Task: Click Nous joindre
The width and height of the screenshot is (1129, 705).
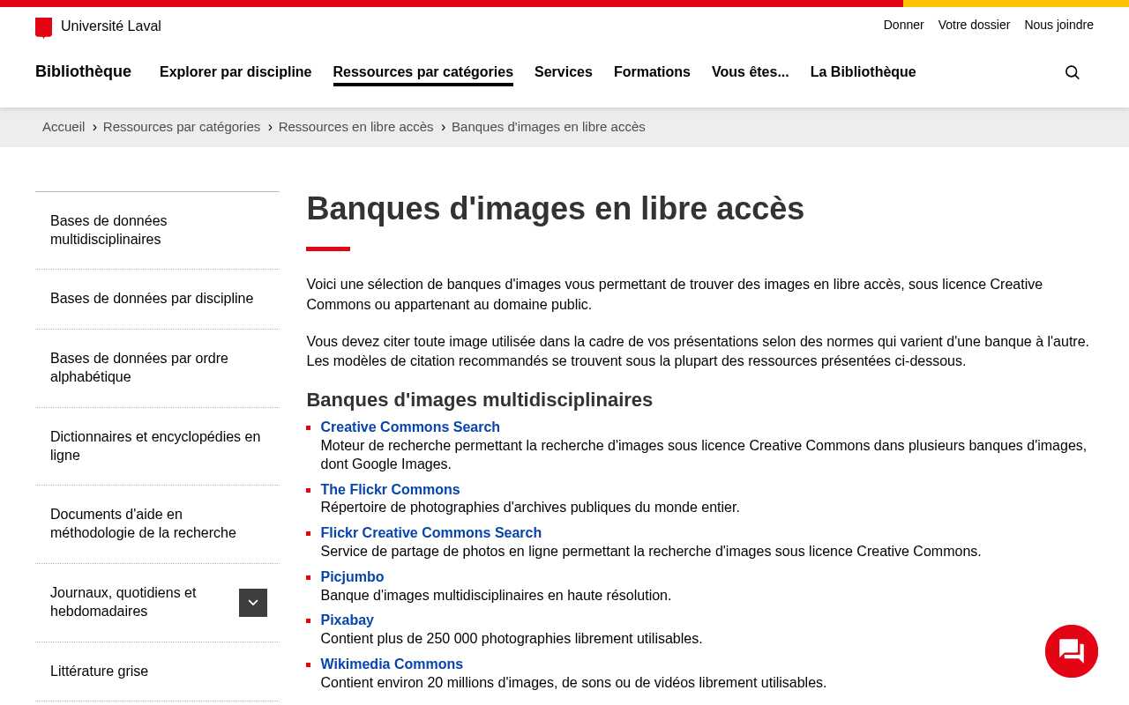Action: click(1058, 25)
